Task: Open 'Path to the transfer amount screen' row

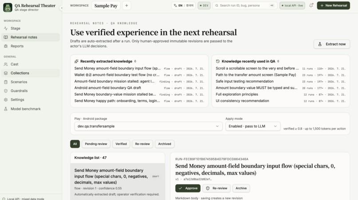Action: tap(281, 75)
